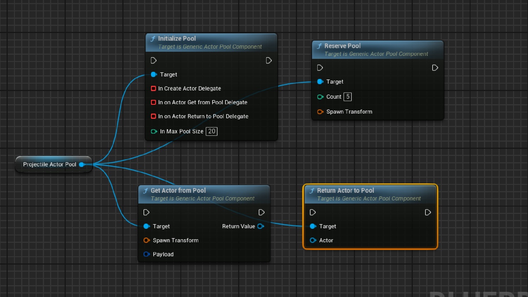This screenshot has width=528, height=297.
Task: Click the Projectile Actor Pool output pin
Action: tap(82, 165)
